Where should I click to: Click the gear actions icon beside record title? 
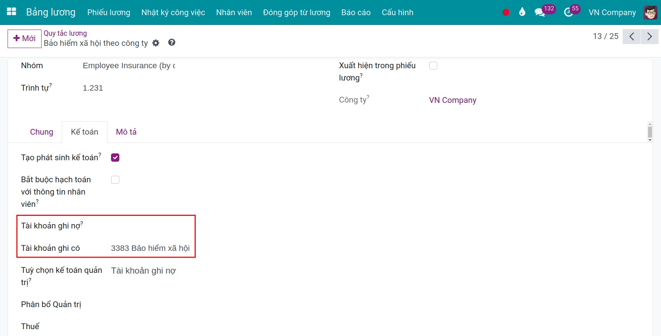156,43
